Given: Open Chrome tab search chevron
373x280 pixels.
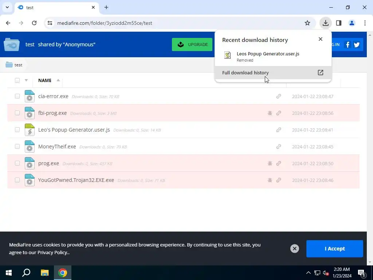Looking at the screenshot, I should (x=7, y=7).
